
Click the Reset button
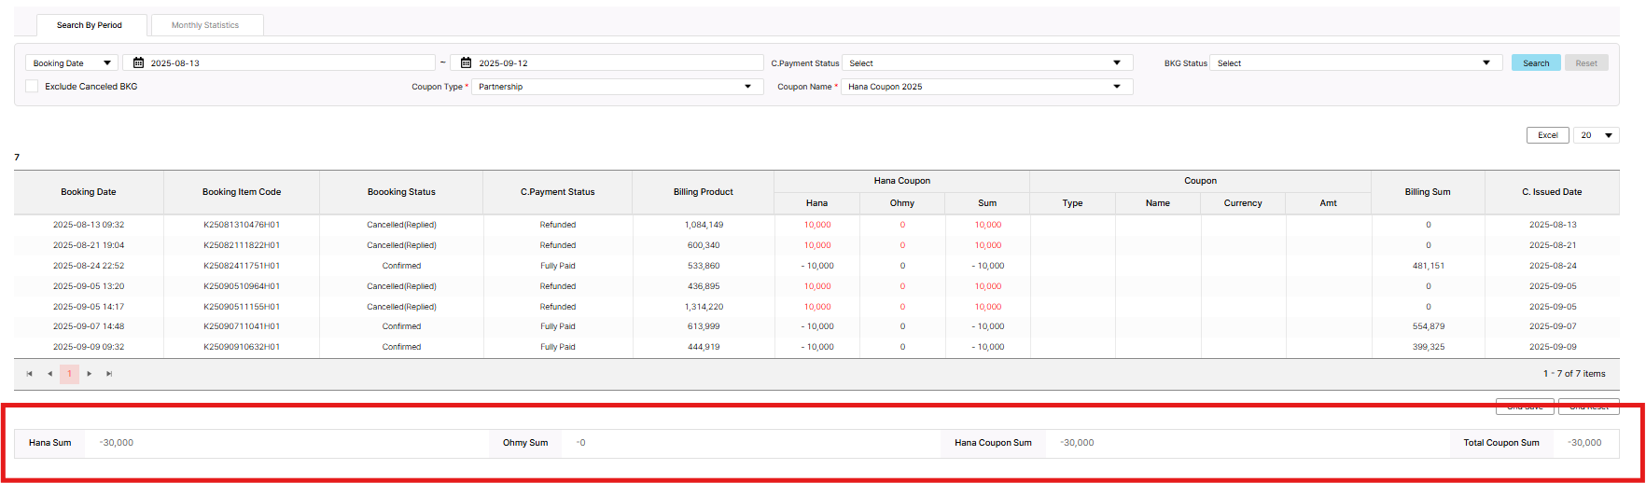point(1586,63)
